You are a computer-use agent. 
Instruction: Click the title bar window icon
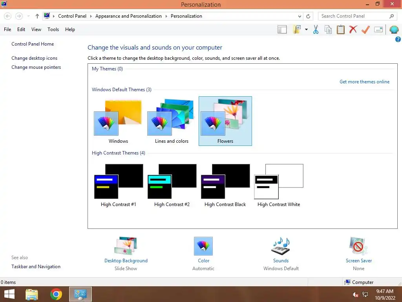tap(4, 4)
